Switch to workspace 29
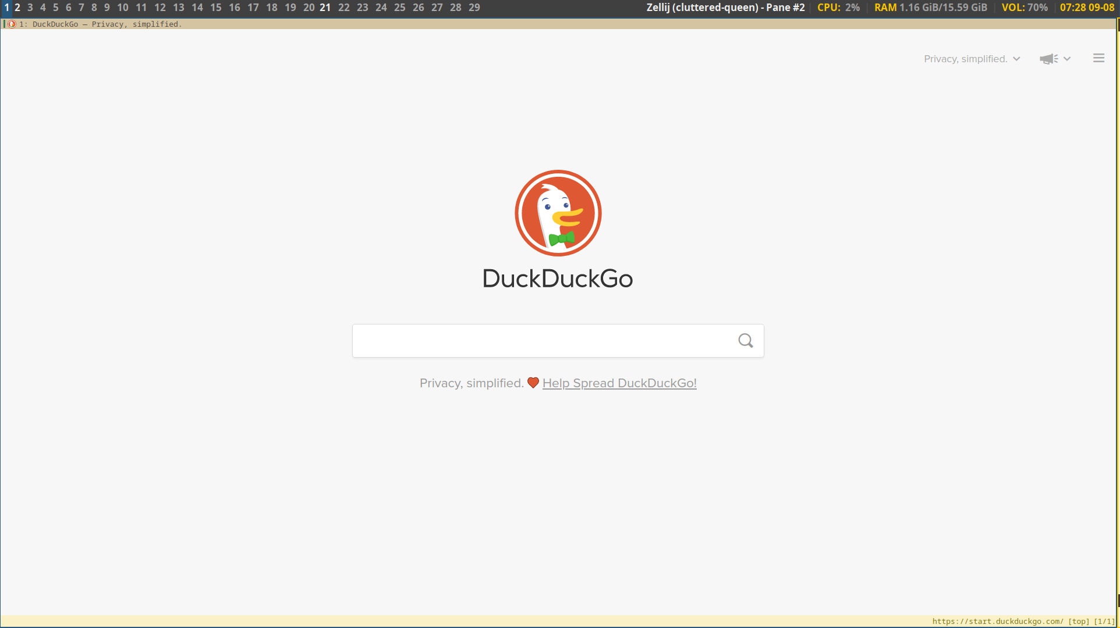Screen dimensions: 1120x628 click(474, 8)
